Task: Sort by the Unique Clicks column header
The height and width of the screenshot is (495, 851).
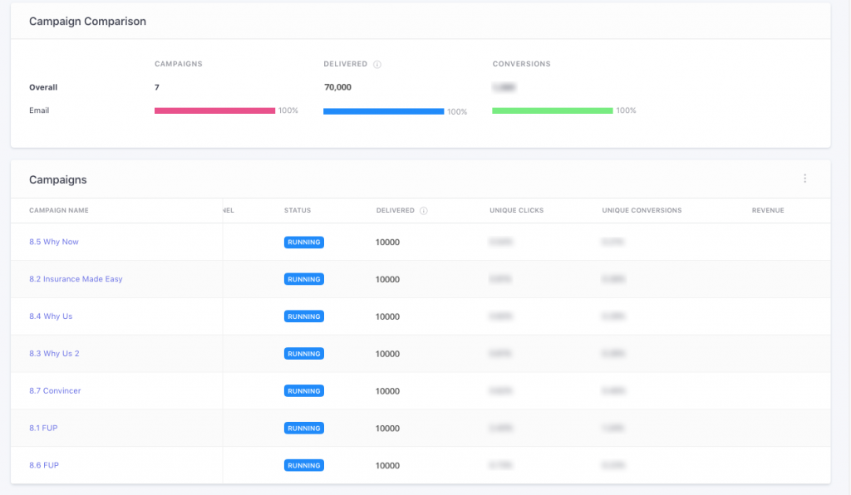Action: coord(516,211)
